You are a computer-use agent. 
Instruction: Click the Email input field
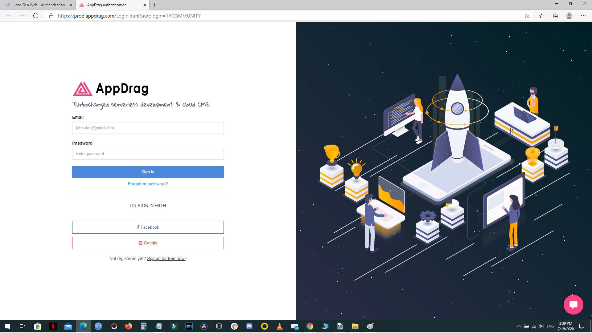click(x=148, y=128)
